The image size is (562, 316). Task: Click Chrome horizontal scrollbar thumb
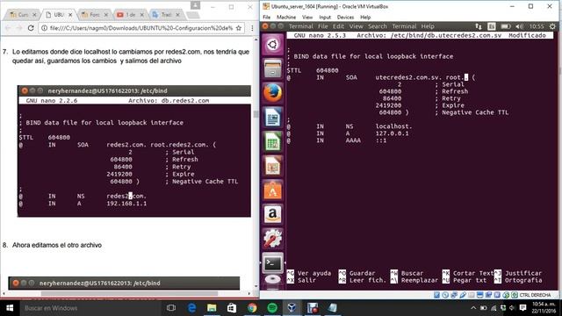click(129, 293)
